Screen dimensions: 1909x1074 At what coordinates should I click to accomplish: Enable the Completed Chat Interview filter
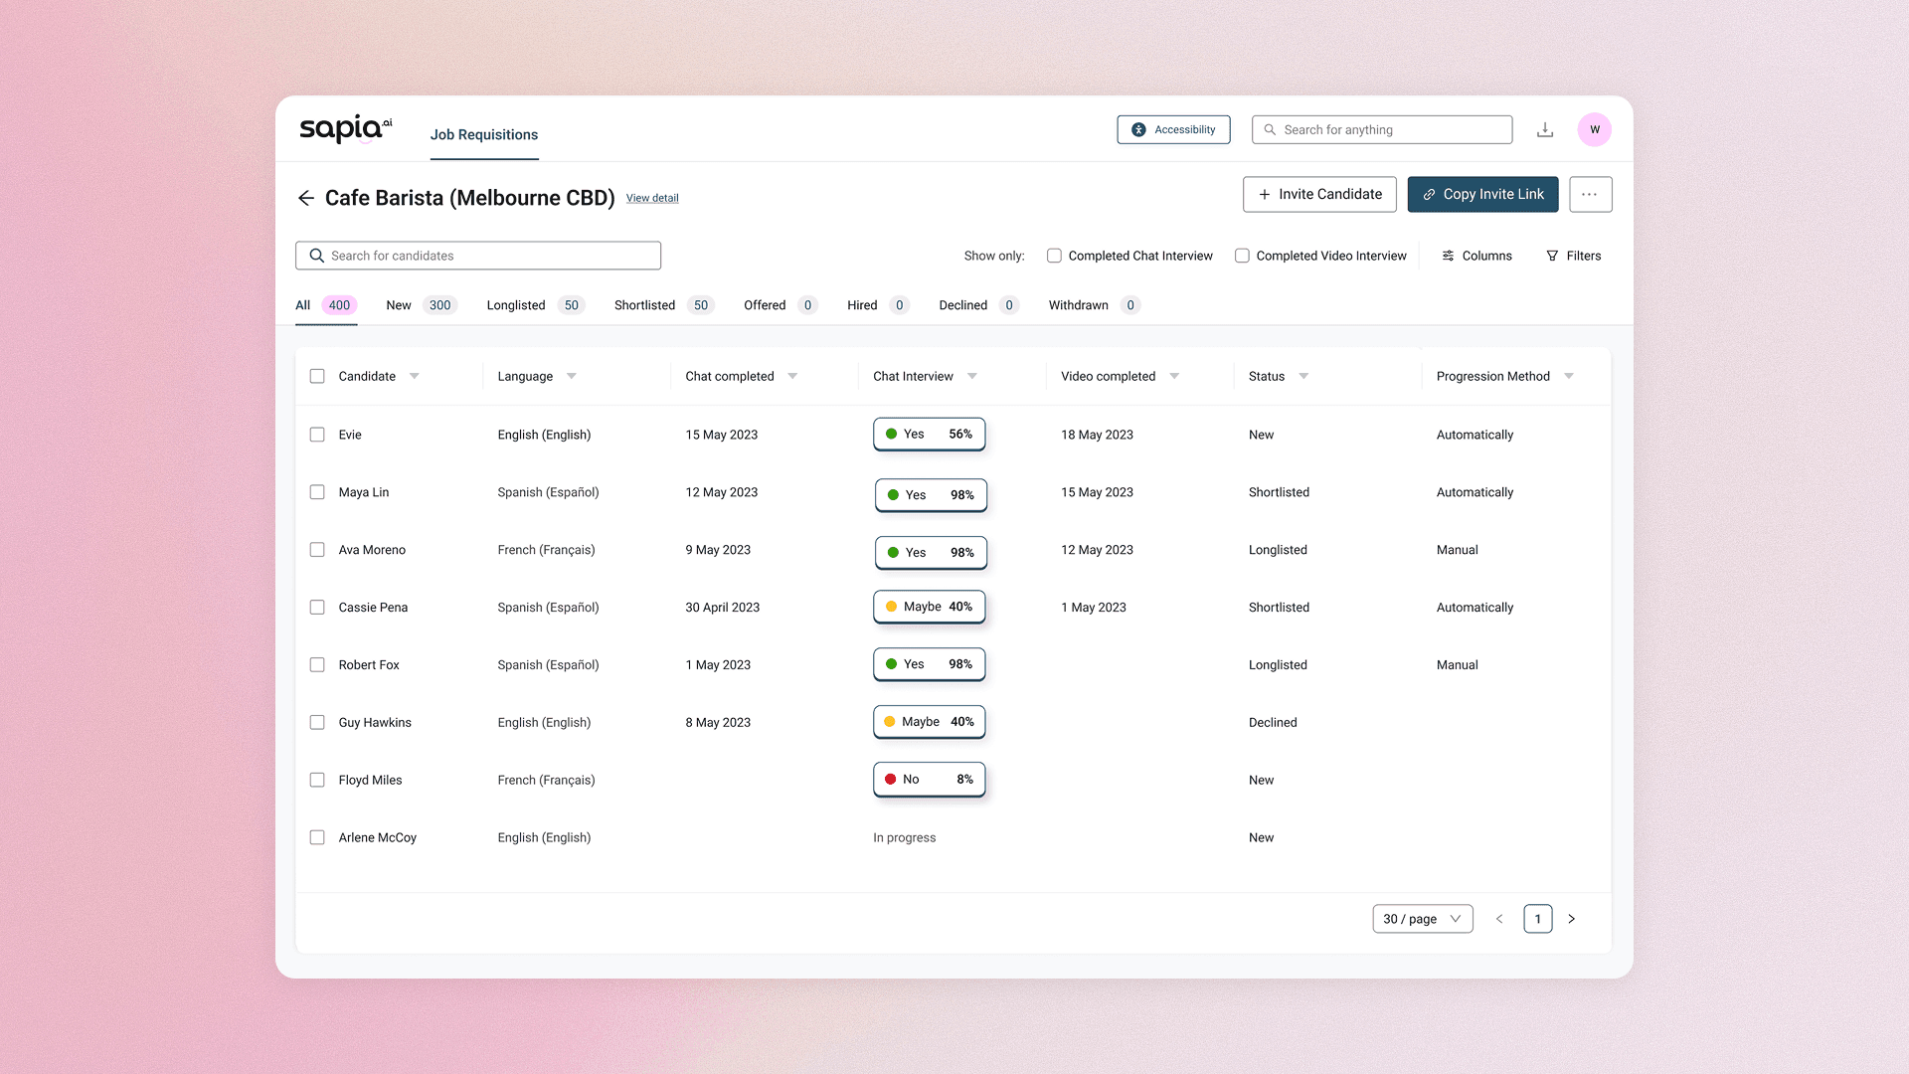[x=1054, y=256]
